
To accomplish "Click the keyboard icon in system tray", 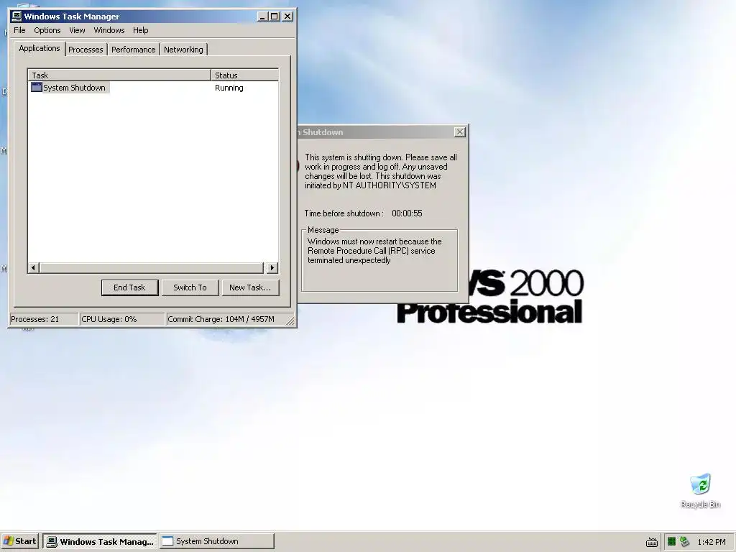I will pos(651,542).
